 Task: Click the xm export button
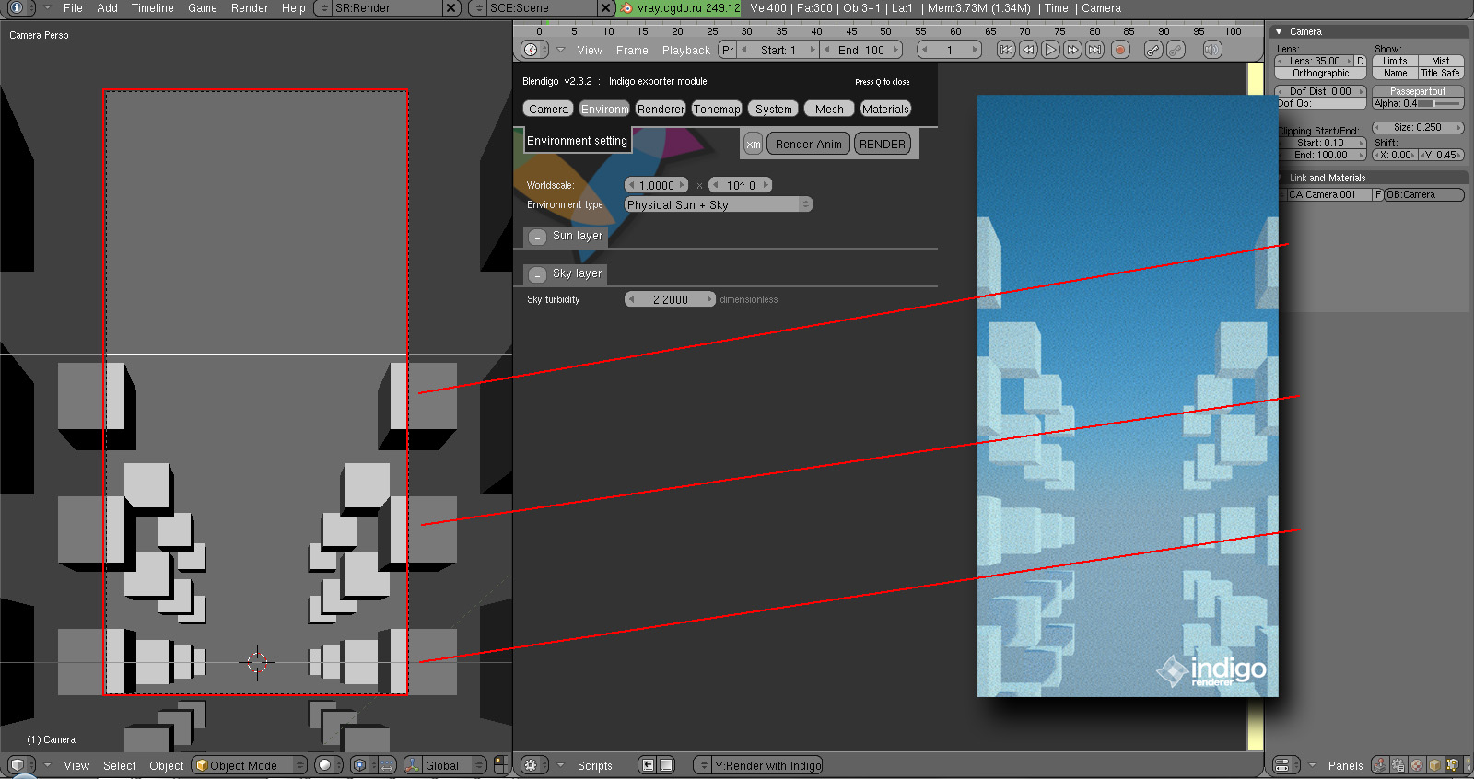tap(753, 145)
